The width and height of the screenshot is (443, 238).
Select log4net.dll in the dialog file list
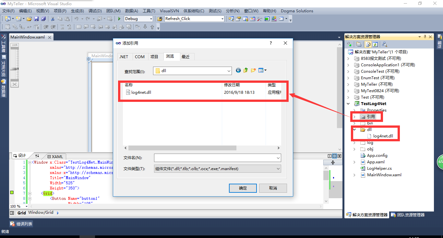click(139, 92)
